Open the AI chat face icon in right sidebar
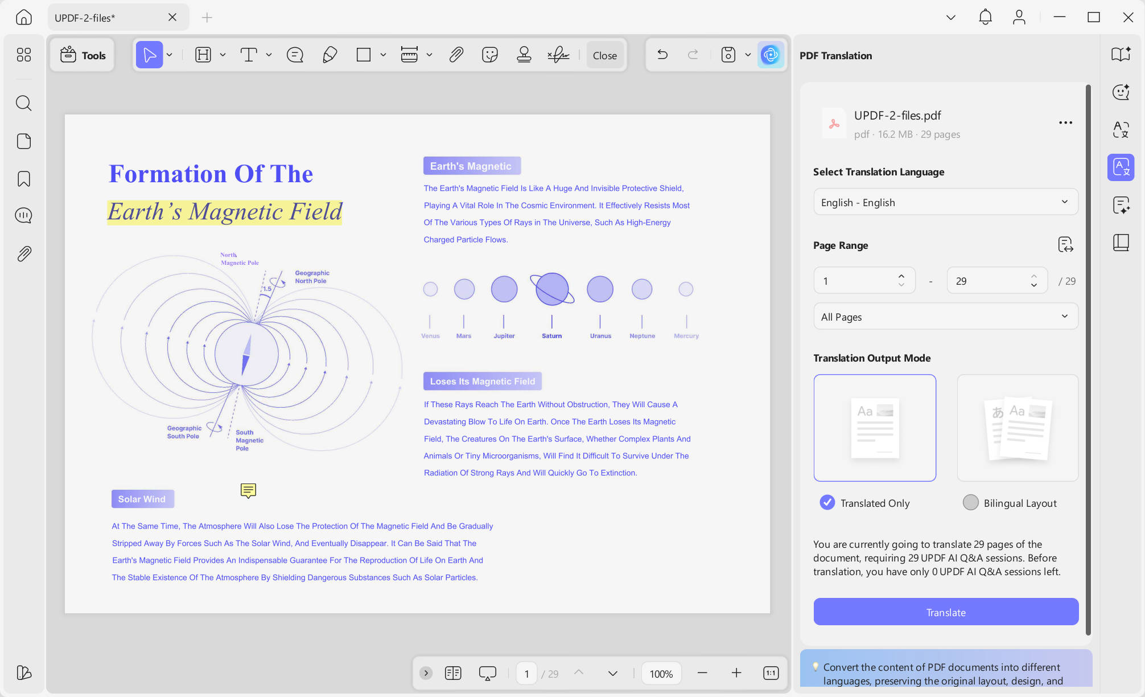 tap(1121, 92)
